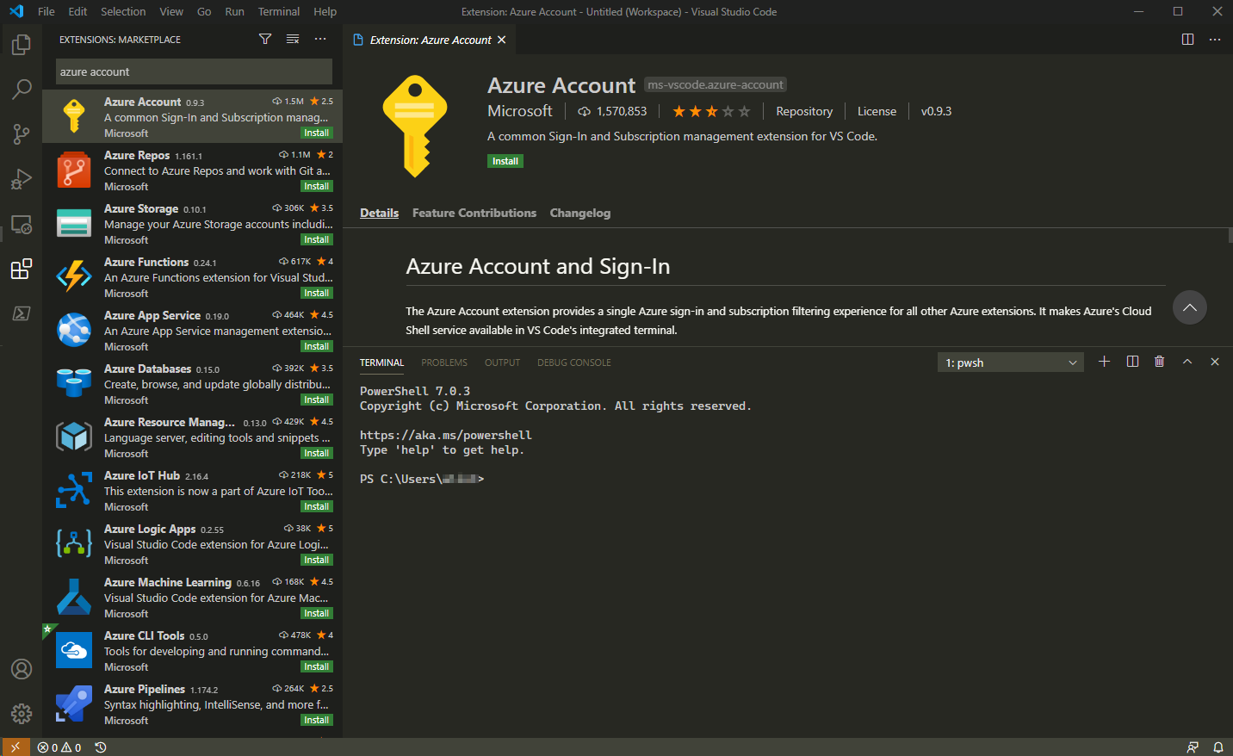Open the PowerShell icon in the activity bar
Screen dimensions: 1233x756
(x=22, y=313)
